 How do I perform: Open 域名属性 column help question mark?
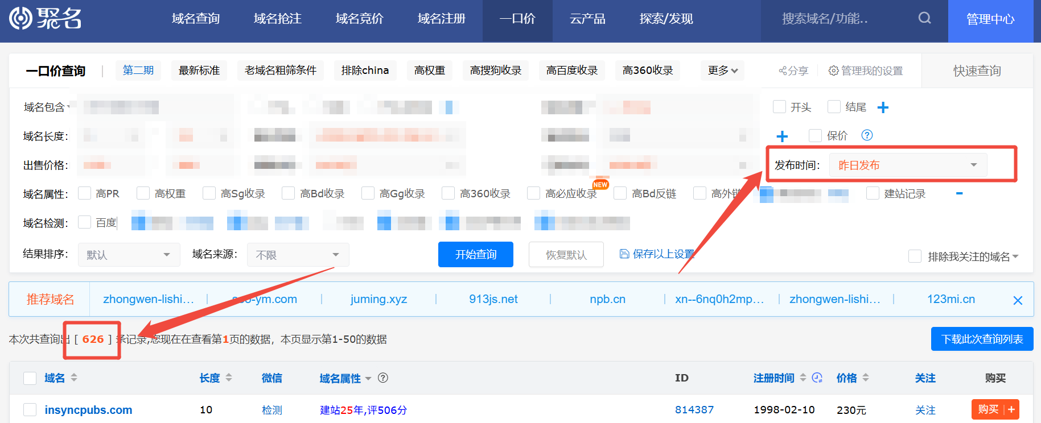click(x=383, y=378)
